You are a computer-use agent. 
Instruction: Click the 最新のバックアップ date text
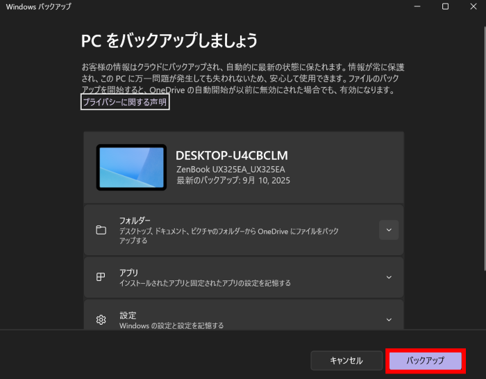[x=233, y=180]
